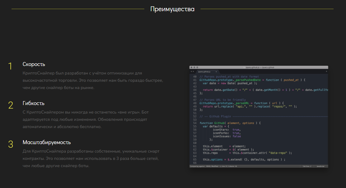Viewport: 346px width, 188px height.
Task: Click the tab forward navigation arrow
Action: click(194, 71)
